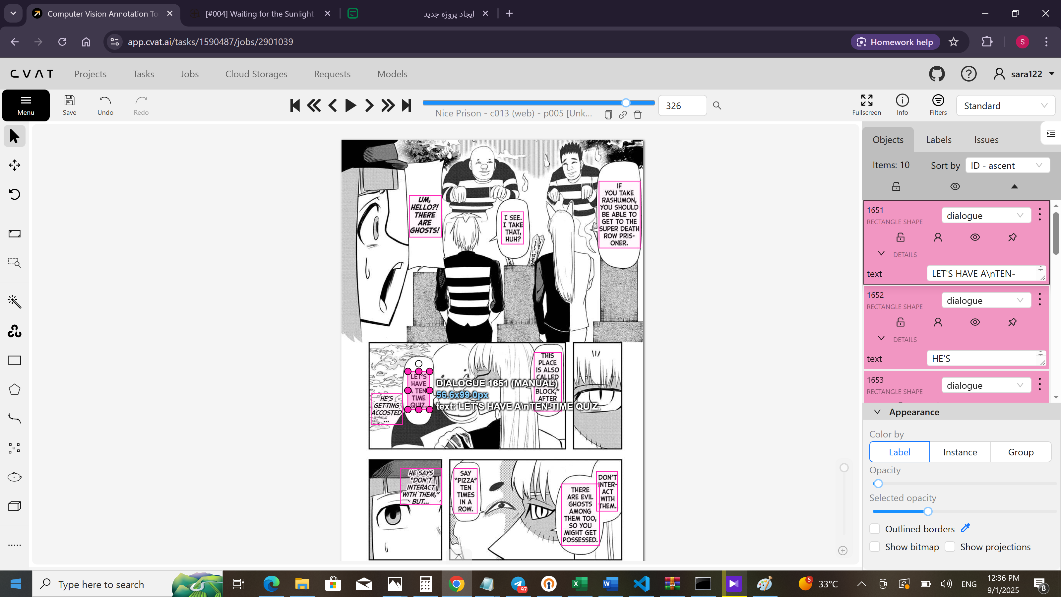Change label dropdown of object 1652
Screen dimensions: 1061x597
tap(986, 300)
